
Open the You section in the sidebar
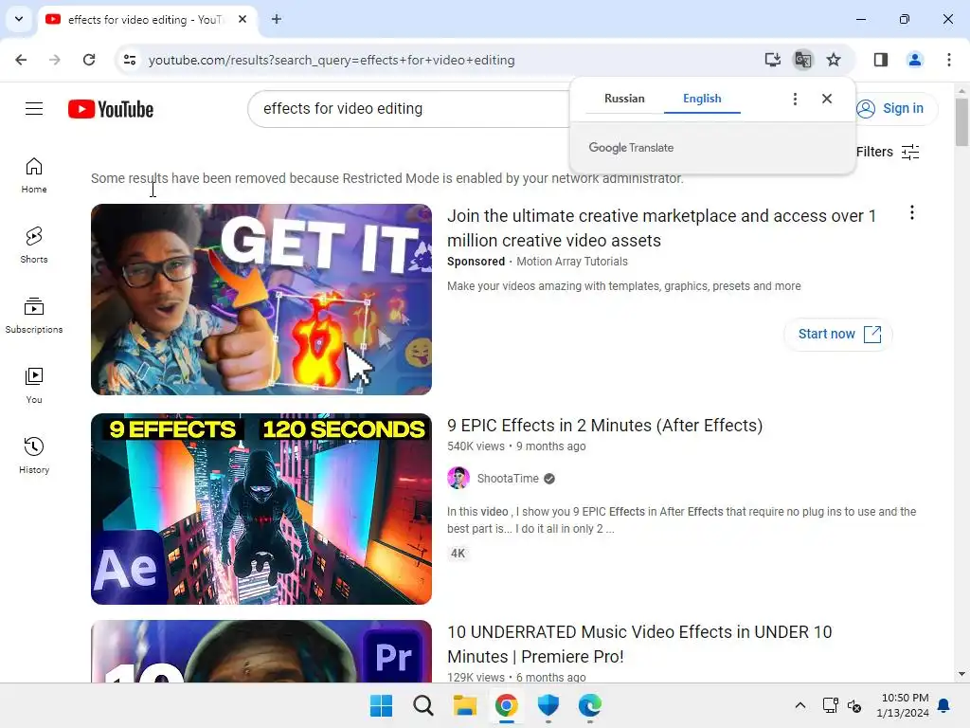(x=34, y=386)
